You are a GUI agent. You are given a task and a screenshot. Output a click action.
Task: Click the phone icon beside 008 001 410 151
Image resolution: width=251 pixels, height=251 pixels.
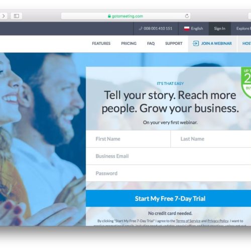pos(141,29)
